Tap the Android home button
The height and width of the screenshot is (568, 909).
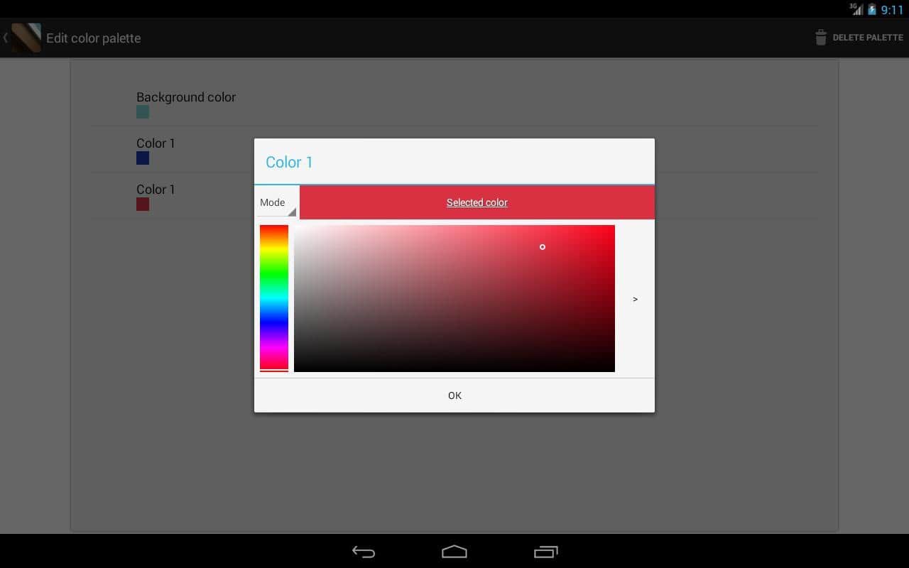454,552
